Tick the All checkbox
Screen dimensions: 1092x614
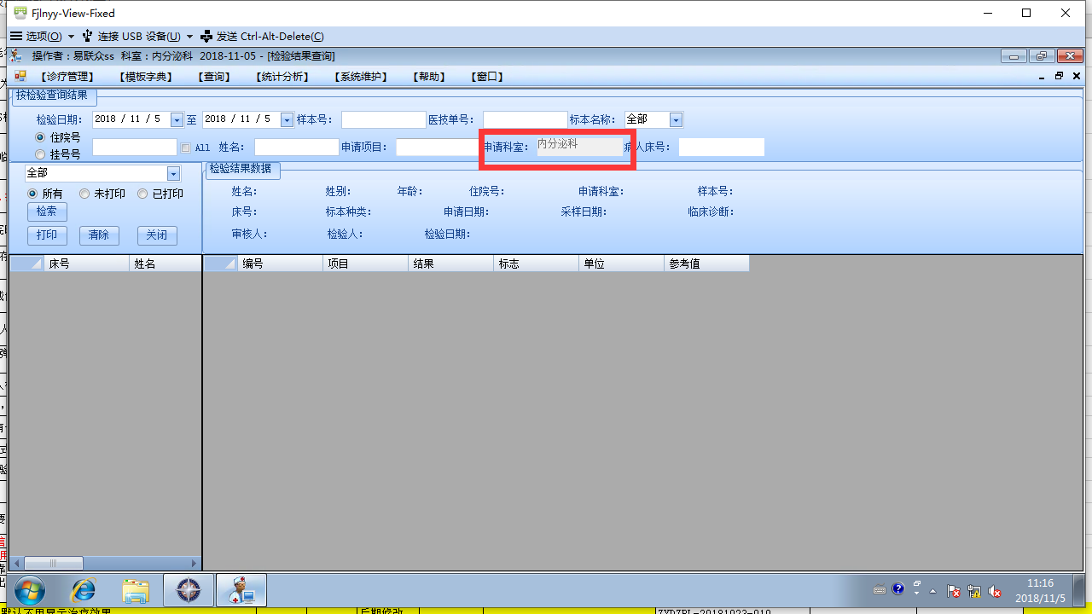click(186, 148)
